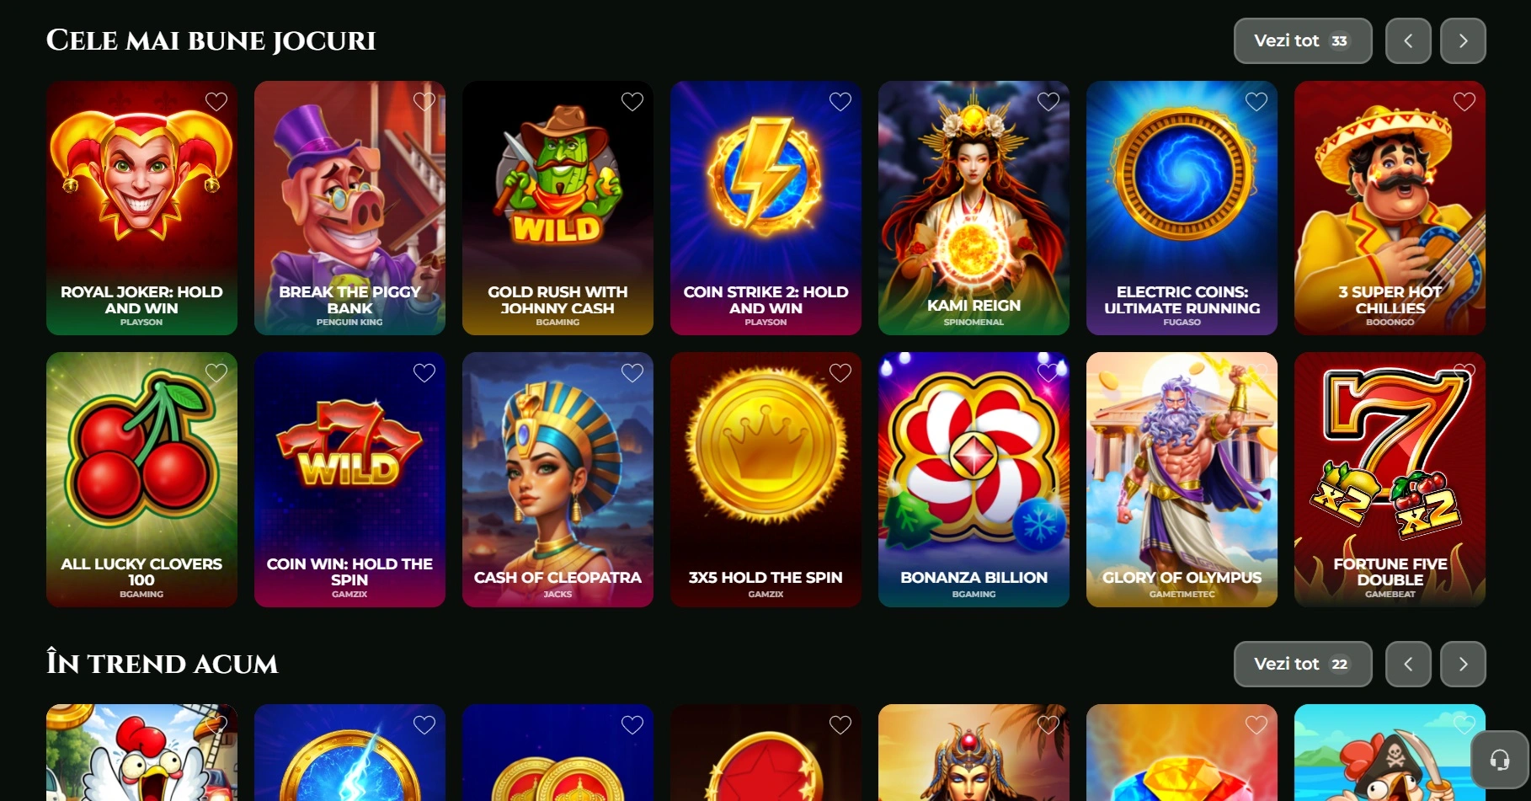Open Vezi tot 33 for best games
Screen dimensions: 1531x801
pos(1303,40)
